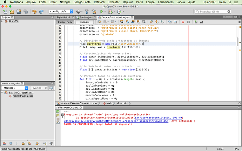Click the Open Project toolbar icon
This screenshot has width=242, height=151.
click(x=19, y=12)
